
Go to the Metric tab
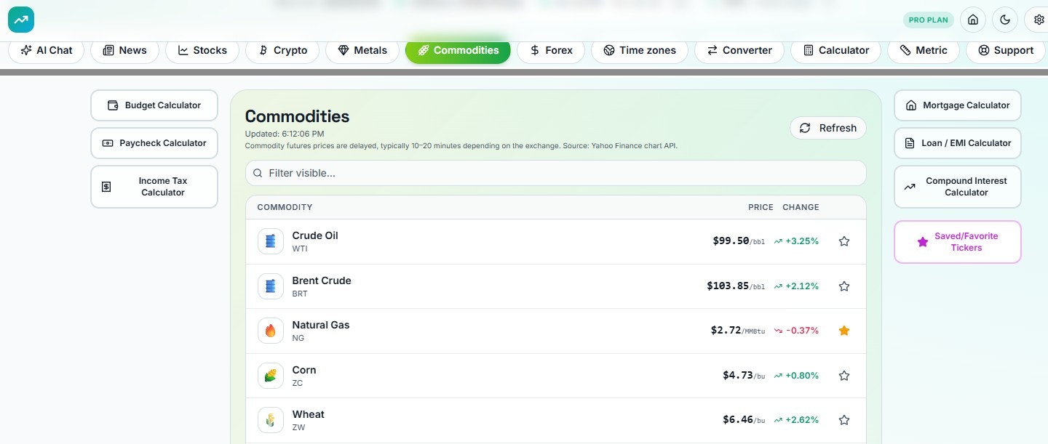click(924, 50)
